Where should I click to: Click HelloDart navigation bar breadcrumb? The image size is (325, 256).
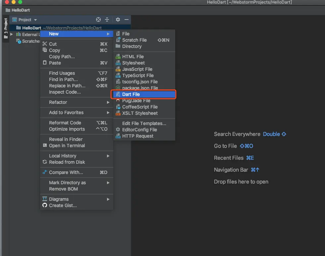[18, 10]
